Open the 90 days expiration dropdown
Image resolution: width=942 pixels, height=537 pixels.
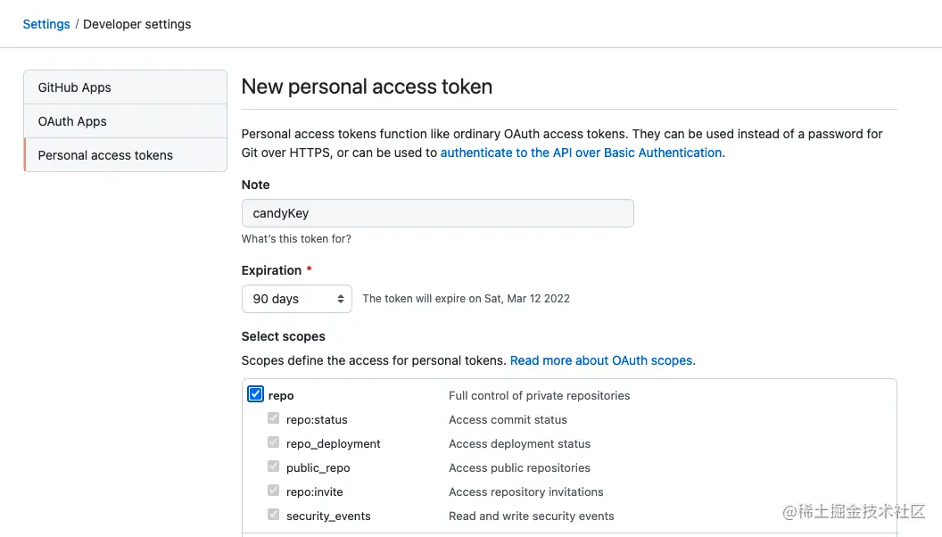297,299
